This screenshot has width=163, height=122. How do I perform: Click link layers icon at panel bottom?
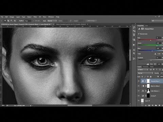click(x=142, y=105)
